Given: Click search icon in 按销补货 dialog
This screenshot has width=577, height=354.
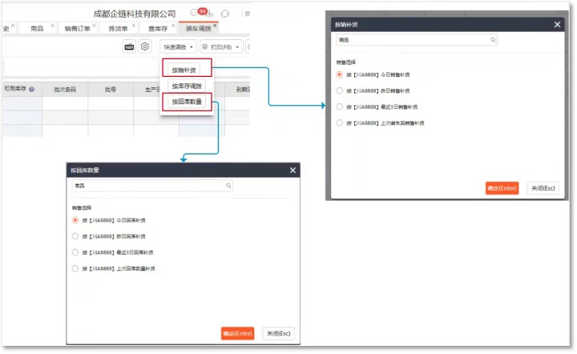Looking at the screenshot, I should (x=493, y=39).
